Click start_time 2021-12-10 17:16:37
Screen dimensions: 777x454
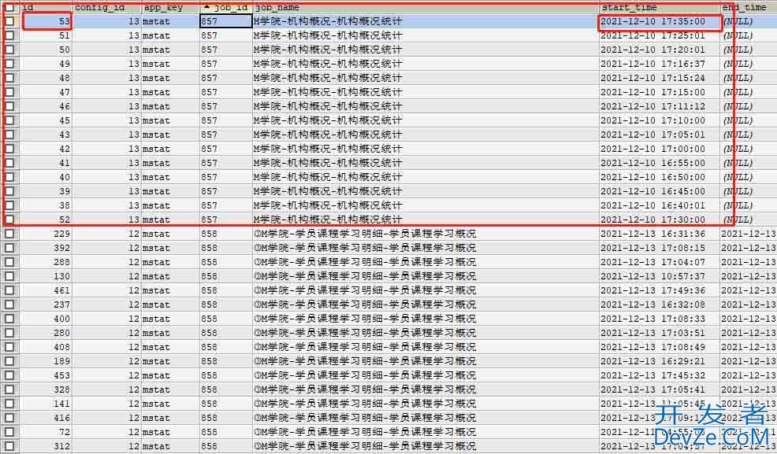pos(659,64)
